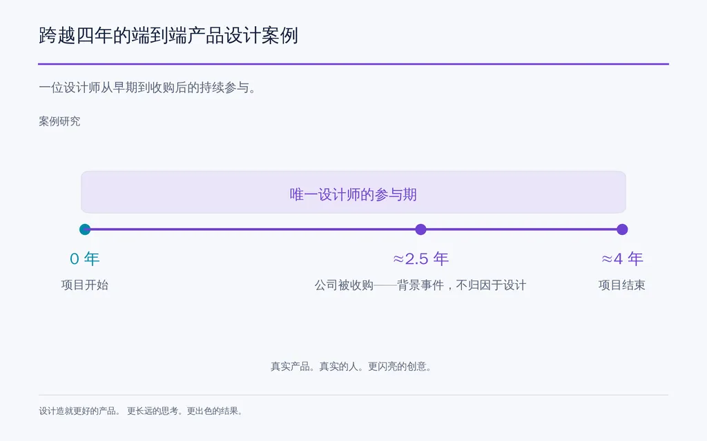
Task: Click the 案例研究 label
Action: 59,121
